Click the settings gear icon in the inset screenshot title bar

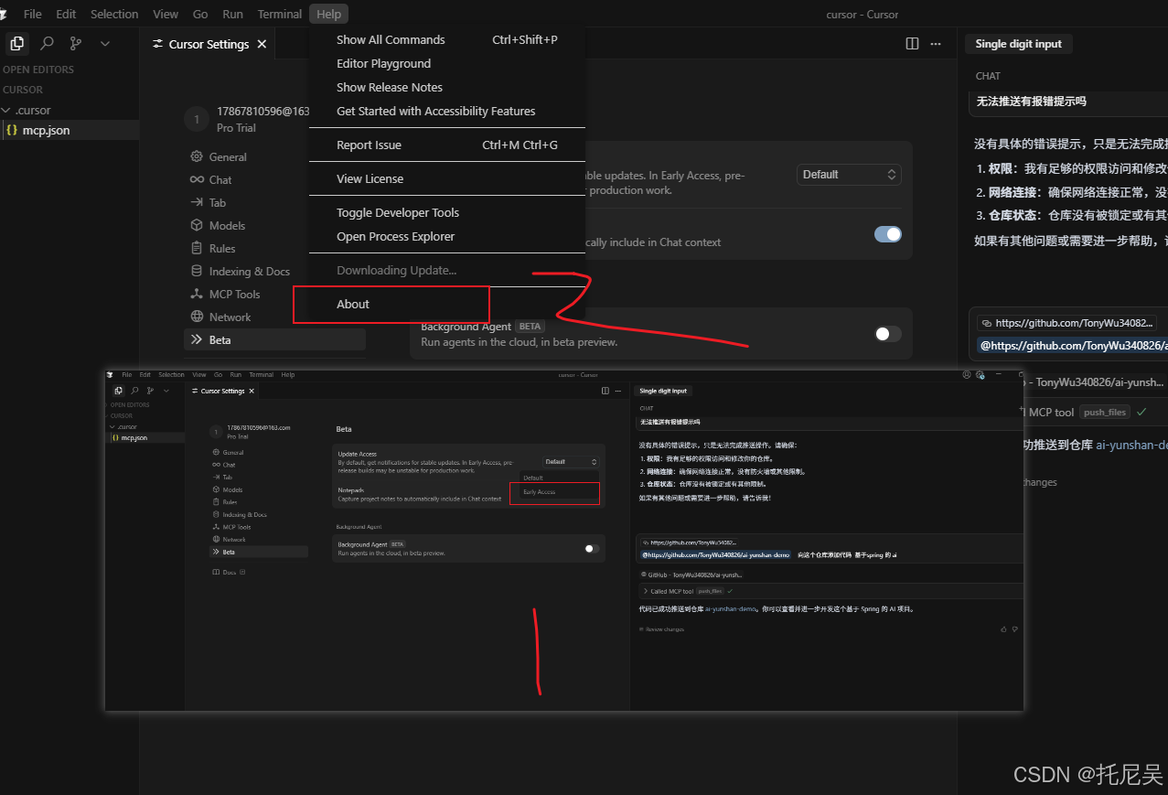(980, 374)
